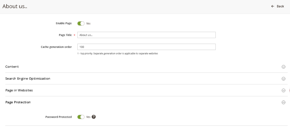
Task: Click the Enable Page label
Action: (x=63, y=23)
